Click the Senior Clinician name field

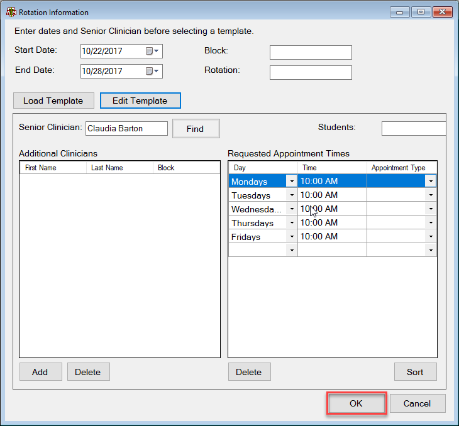126,128
